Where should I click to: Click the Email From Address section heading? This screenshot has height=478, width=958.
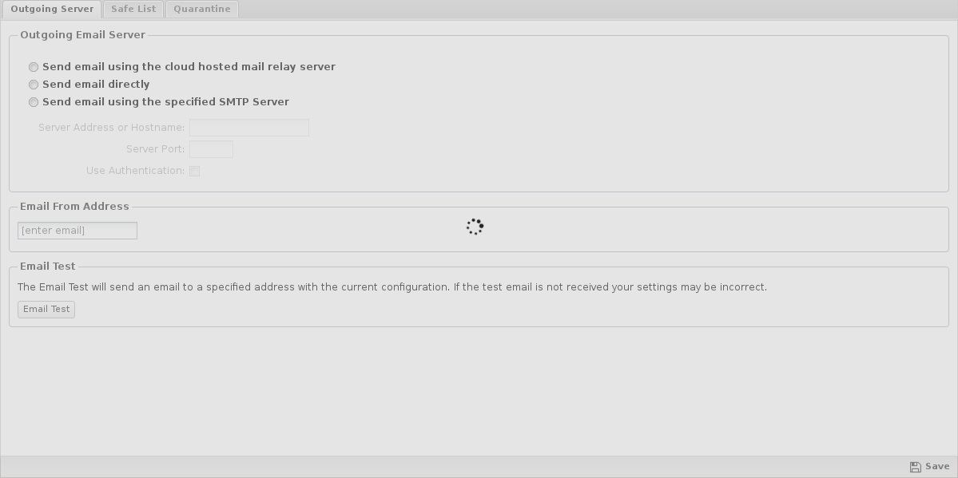(74, 207)
